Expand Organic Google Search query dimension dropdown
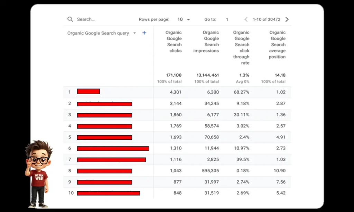The image size is (354, 212). coord(134,33)
